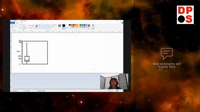Paste from clipboard using Paste icon
The width and height of the screenshot is (200, 112).
[12, 26]
